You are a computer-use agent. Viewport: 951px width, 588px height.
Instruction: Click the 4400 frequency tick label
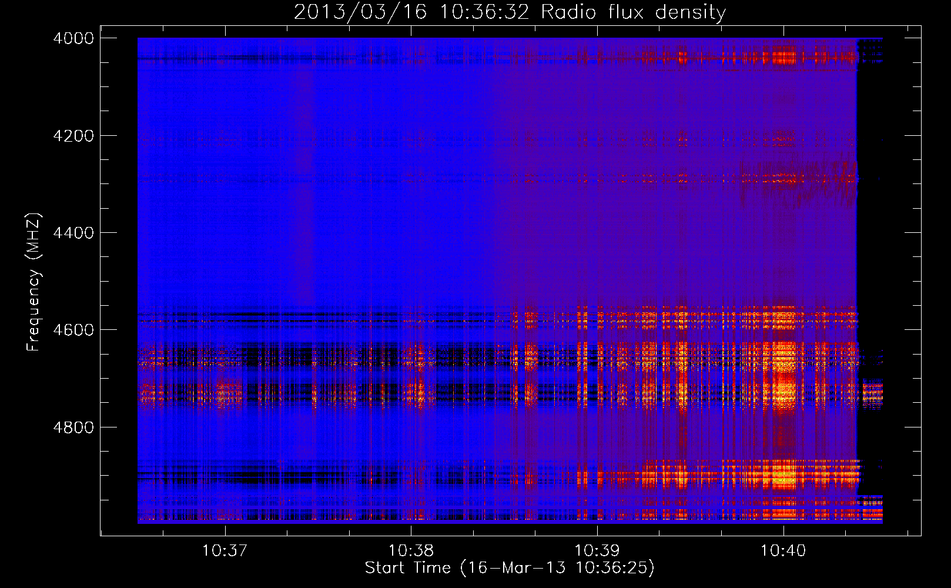(x=73, y=233)
